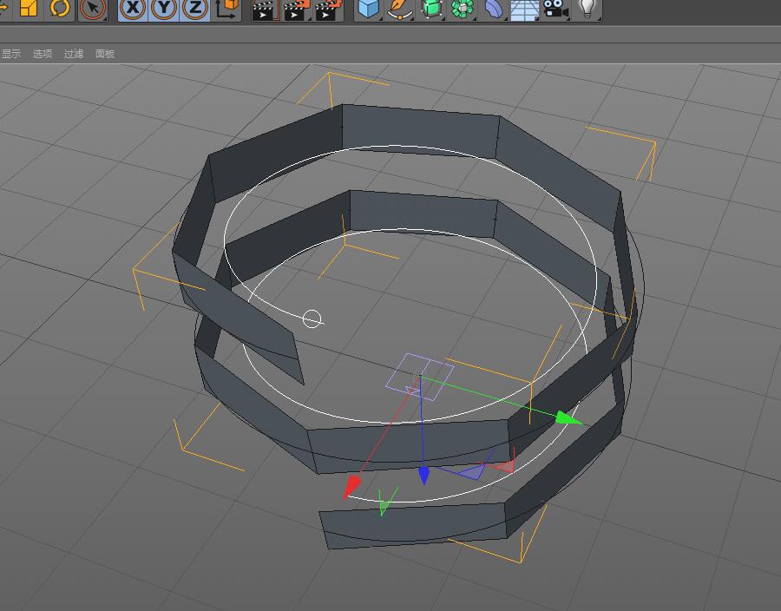Expand the blue deformer objects flyout

[x=494, y=9]
